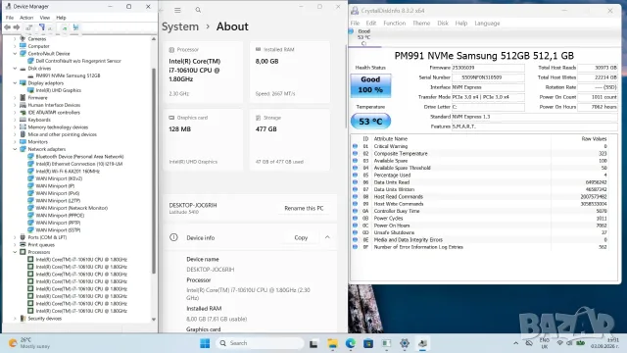
Task: Open Windows Start menu
Action: click(x=205, y=343)
